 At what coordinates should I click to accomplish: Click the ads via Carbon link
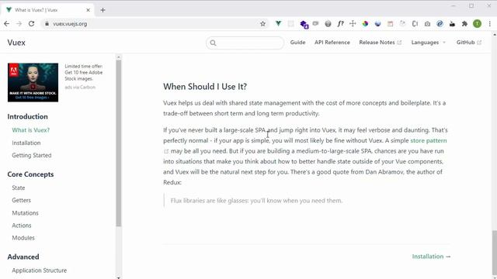tap(80, 87)
